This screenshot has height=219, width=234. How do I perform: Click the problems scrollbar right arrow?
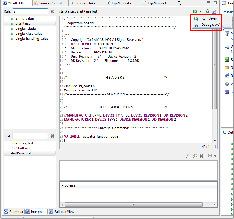click(x=214, y=204)
